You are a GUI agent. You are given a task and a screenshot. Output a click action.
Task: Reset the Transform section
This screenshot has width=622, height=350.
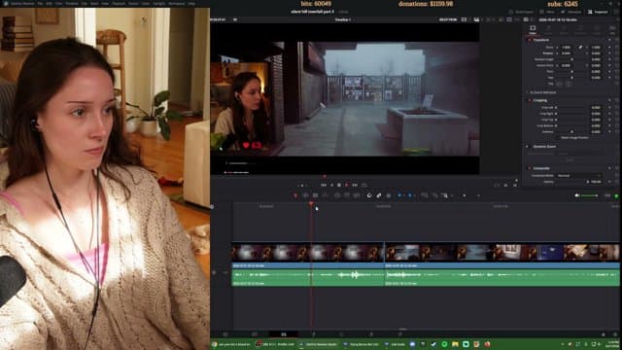(618, 40)
